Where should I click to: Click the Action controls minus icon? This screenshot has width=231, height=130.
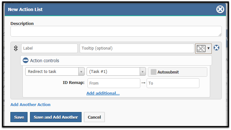(x=26, y=60)
